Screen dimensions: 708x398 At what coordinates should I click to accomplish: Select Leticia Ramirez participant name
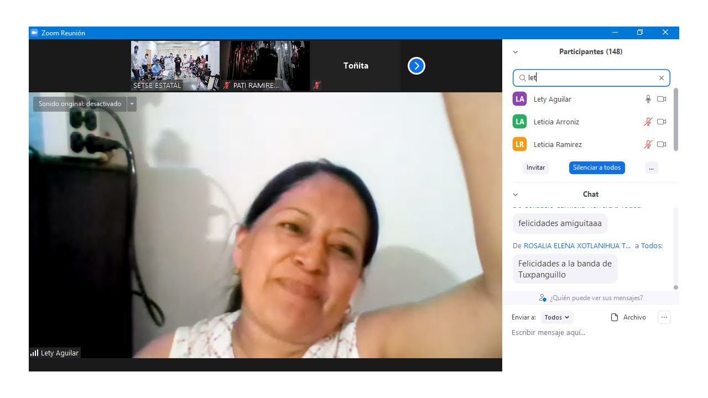(558, 145)
